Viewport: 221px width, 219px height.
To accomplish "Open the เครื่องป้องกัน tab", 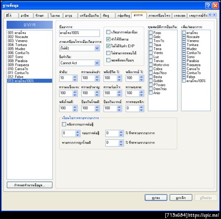I will (89, 15).
